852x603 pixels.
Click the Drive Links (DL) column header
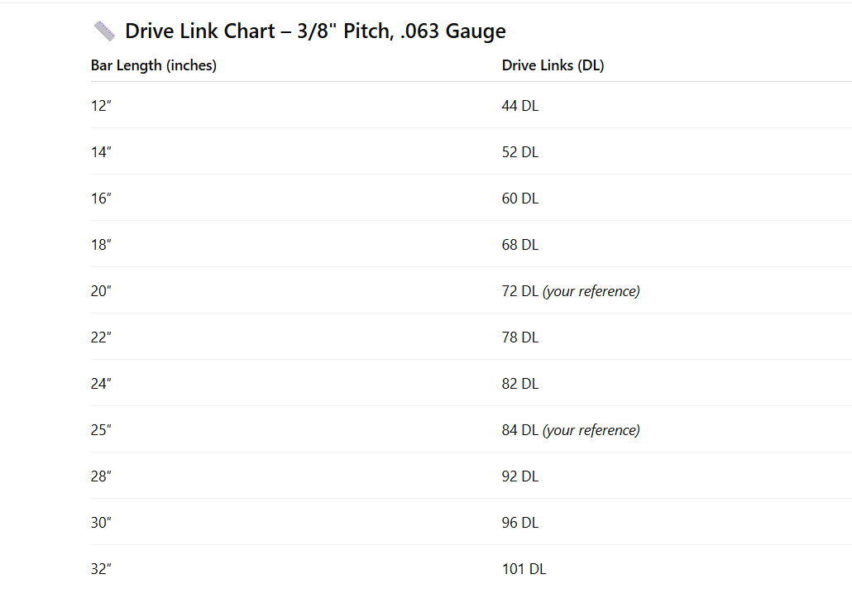[553, 65]
